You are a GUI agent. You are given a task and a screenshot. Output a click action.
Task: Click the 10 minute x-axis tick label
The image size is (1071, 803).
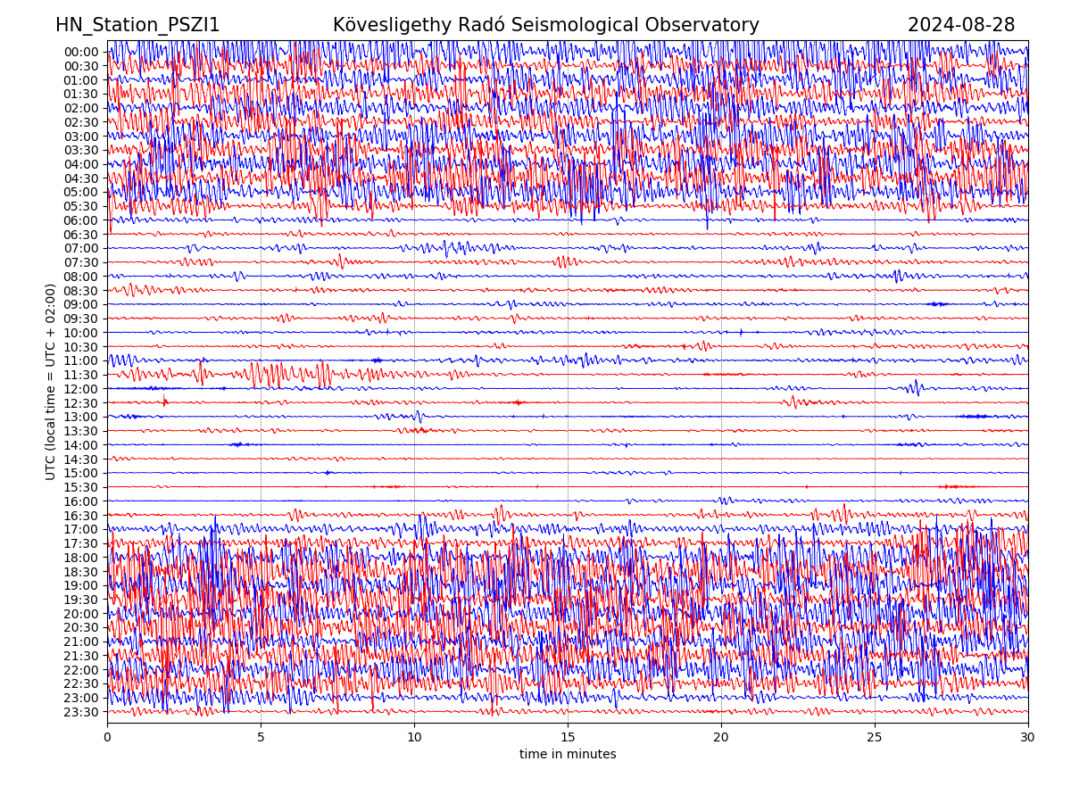point(414,738)
